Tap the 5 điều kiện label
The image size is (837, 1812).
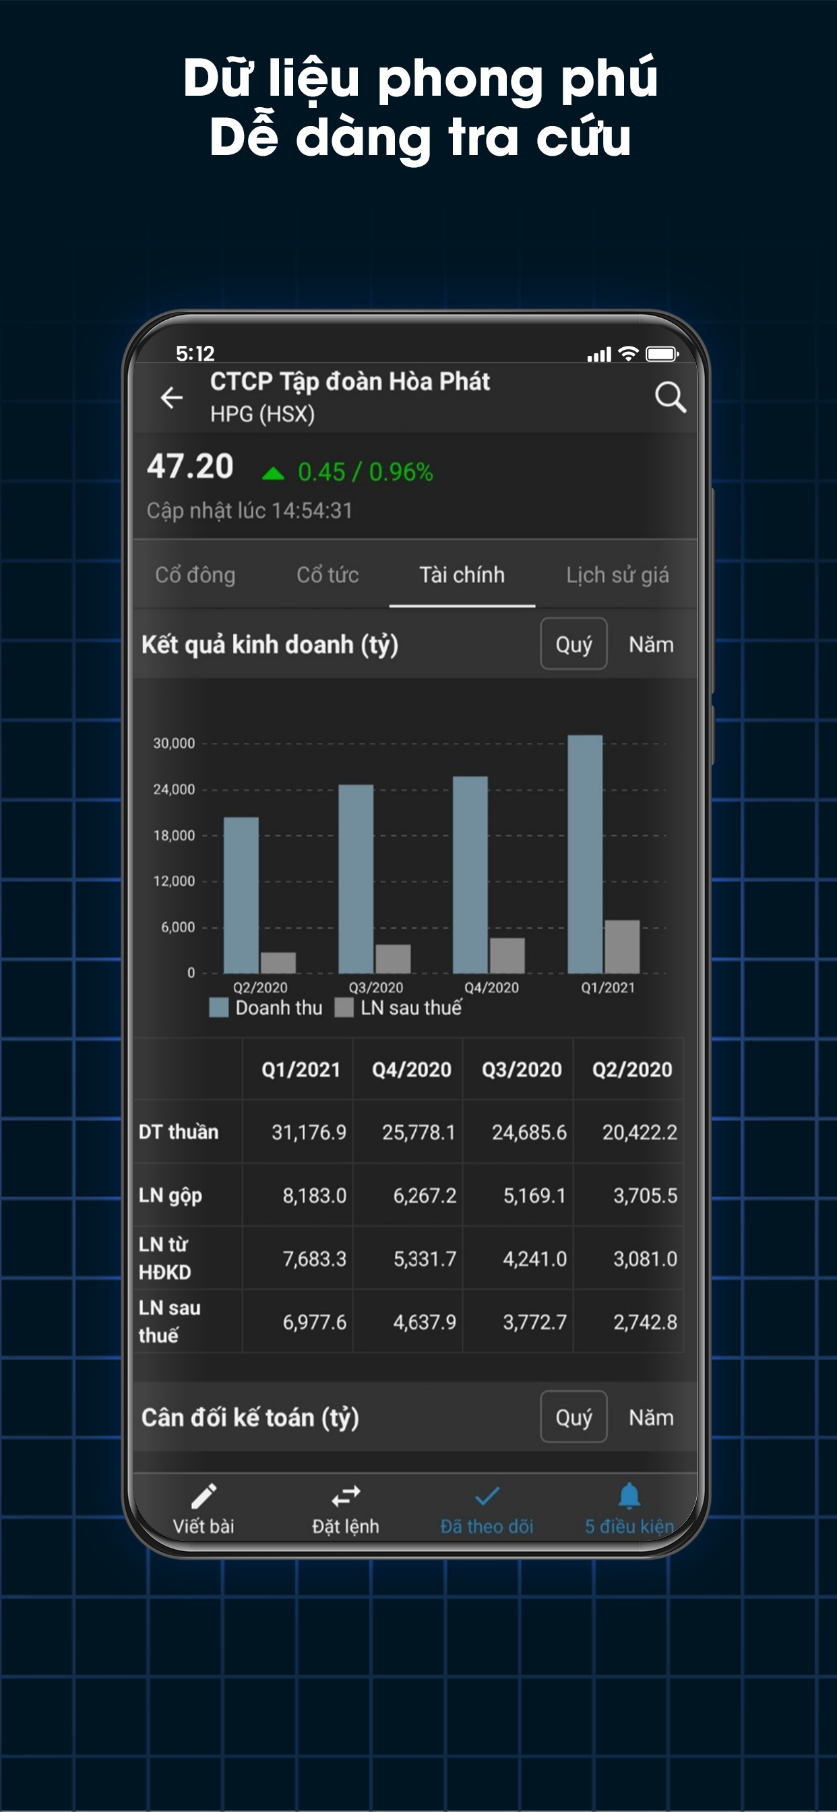[629, 1526]
